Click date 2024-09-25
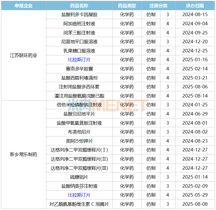Viewport: 216px width, 210px height. click(x=195, y=33)
